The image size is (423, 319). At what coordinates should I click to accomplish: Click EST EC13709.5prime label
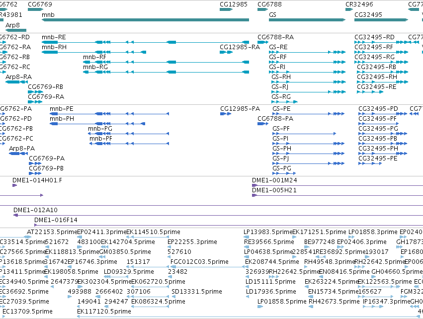coord(27,312)
